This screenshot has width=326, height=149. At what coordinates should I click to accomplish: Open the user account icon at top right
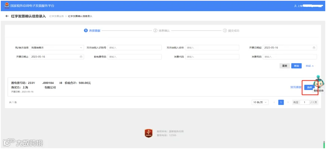[x=295, y=6]
